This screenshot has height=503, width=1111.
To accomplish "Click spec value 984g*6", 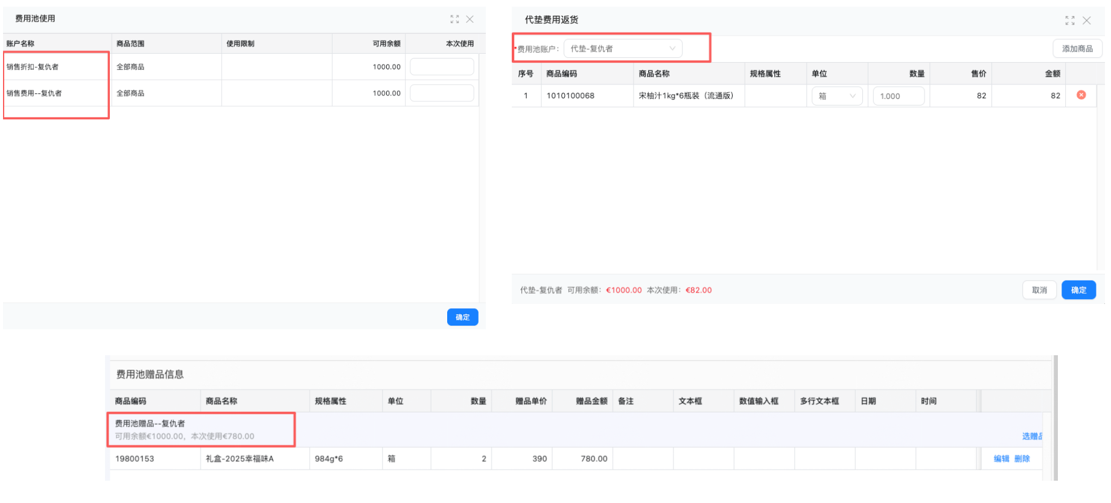I will (329, 458).
